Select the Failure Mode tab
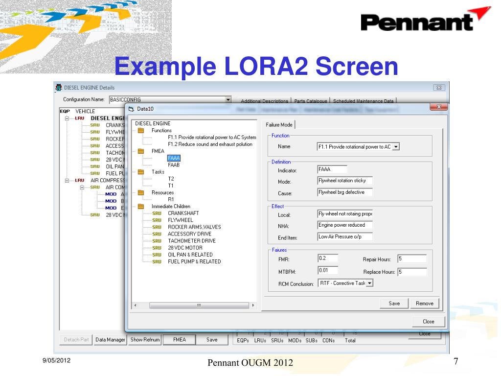Image resolution: width=501 pixels, height=376 pixels. click(x=279, y=125)
